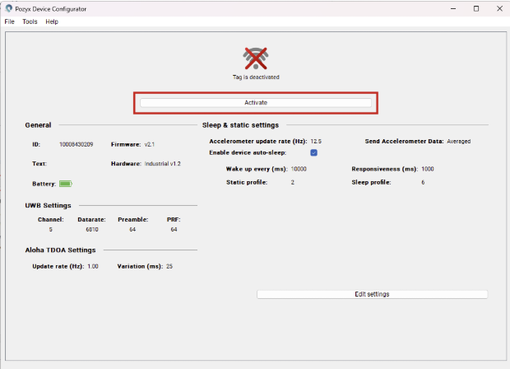Click the Edit settings button
The width and height of the screenshot is (510, 369).
point(372,294)
